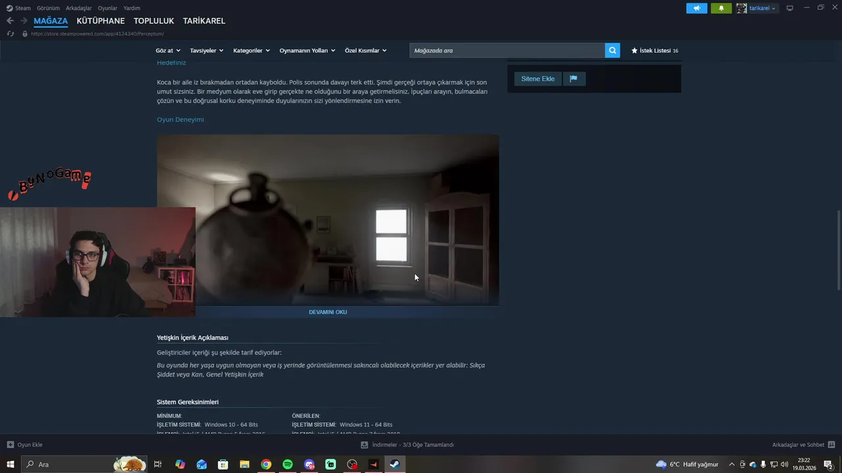Show hidden system tray icons
Screen dimensions: 842x473
point(731,464)
